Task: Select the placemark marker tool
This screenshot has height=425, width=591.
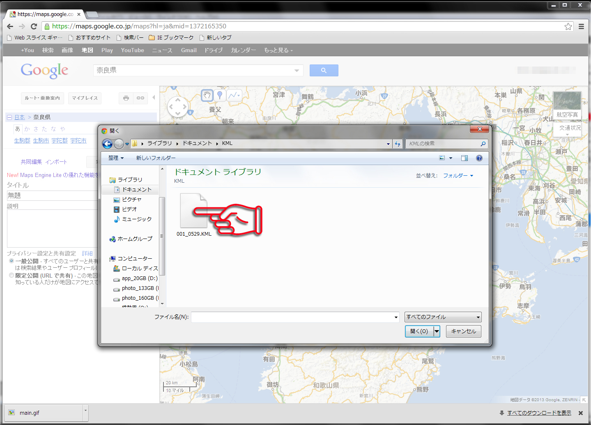Action: [220, 95]
